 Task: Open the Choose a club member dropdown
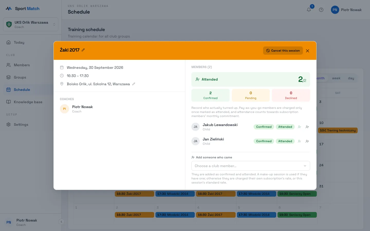[x=251, y=166]
